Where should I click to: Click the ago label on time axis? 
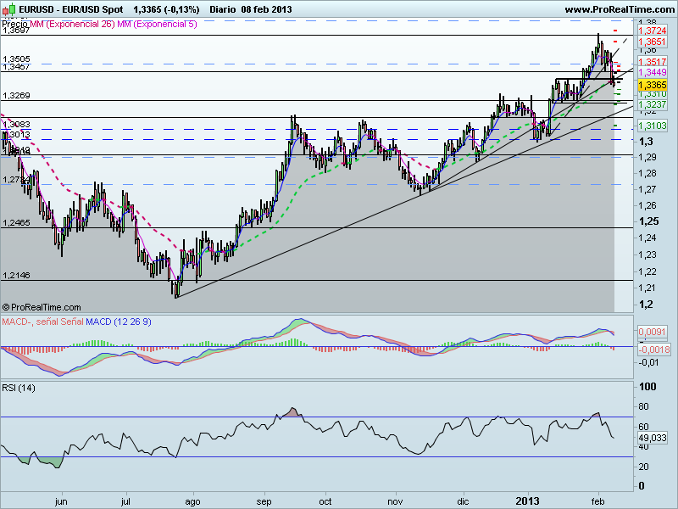coord(192,501)
